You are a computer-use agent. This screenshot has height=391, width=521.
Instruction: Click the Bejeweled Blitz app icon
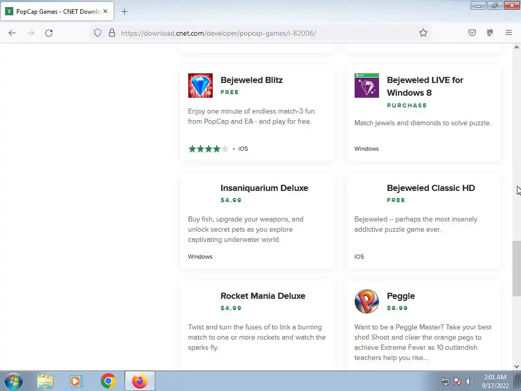[x=200, y=86]
